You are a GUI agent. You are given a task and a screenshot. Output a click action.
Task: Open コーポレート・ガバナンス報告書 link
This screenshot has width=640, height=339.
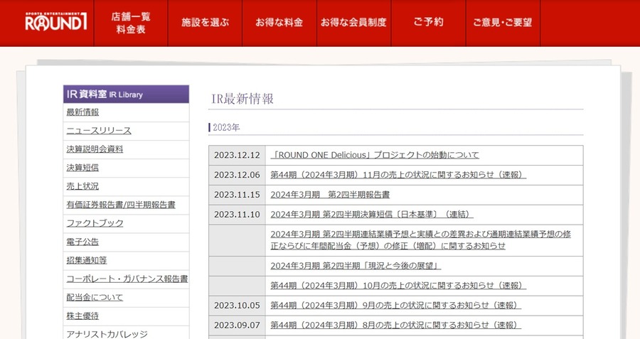click(127, 279)
